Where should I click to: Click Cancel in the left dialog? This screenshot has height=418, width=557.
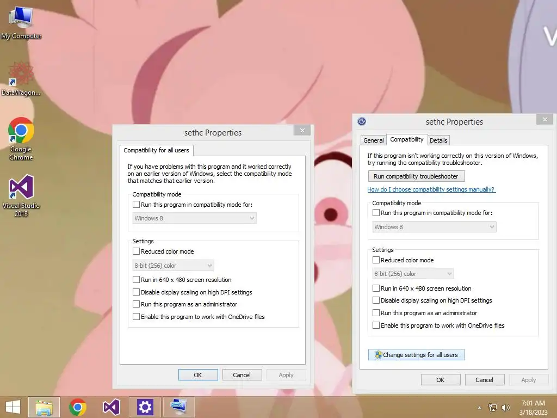pos(242,375)
